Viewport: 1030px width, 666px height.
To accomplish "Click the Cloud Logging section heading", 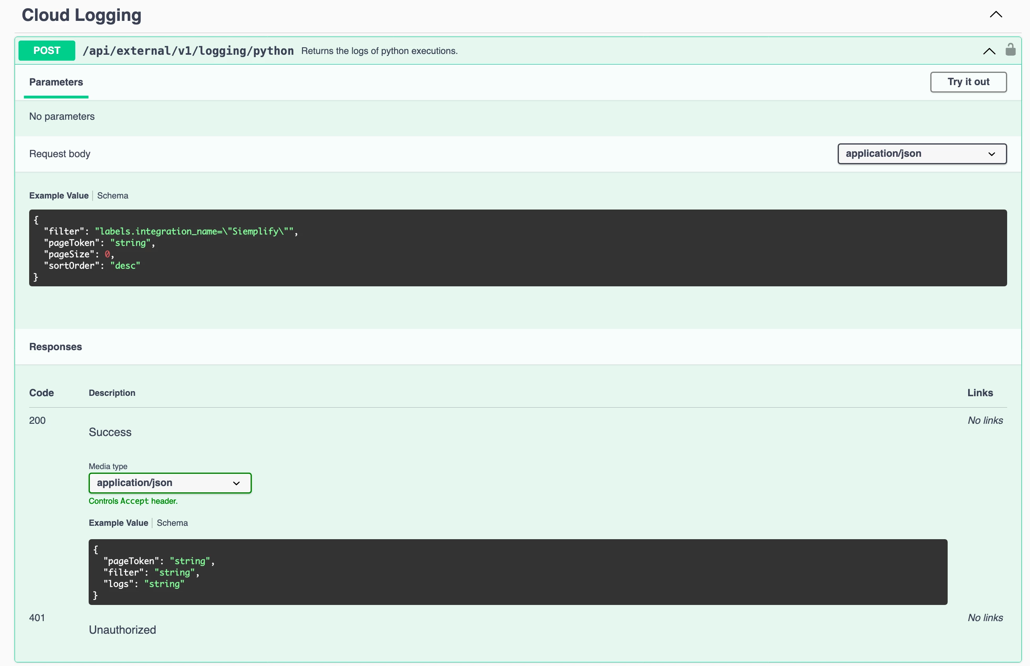I will tap(81, 15).
